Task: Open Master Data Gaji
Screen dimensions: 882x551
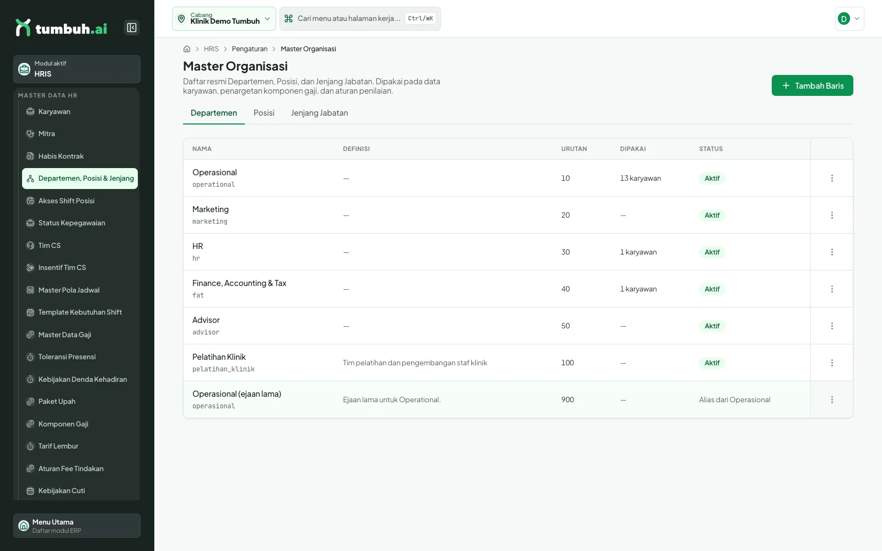Action: tap(80, 335)
